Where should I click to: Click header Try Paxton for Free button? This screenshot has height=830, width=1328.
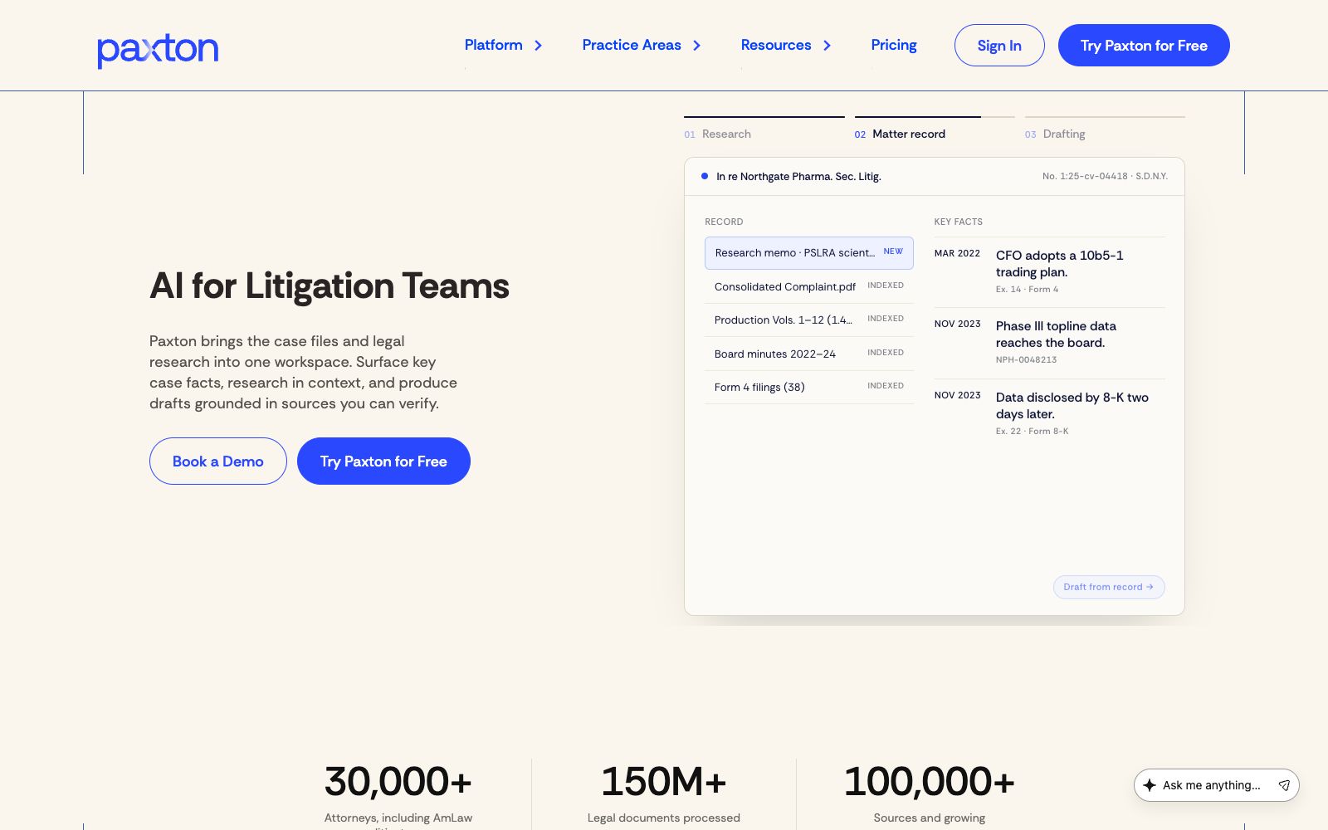click(x=1144, y=46)
